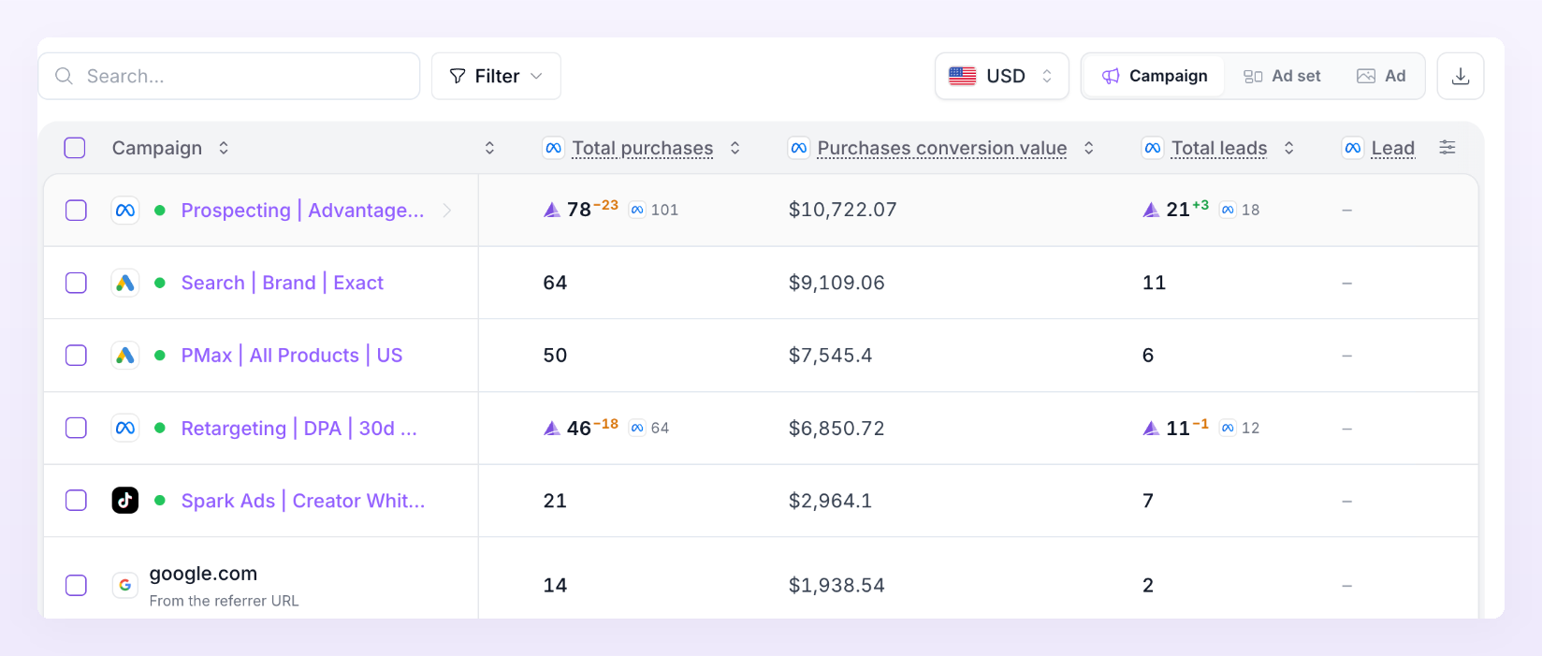Screen dimensions: 1542x656
Task: Click the Meta icon beside Retargeting DPA campaign
Action: click(x=125, y=428)
